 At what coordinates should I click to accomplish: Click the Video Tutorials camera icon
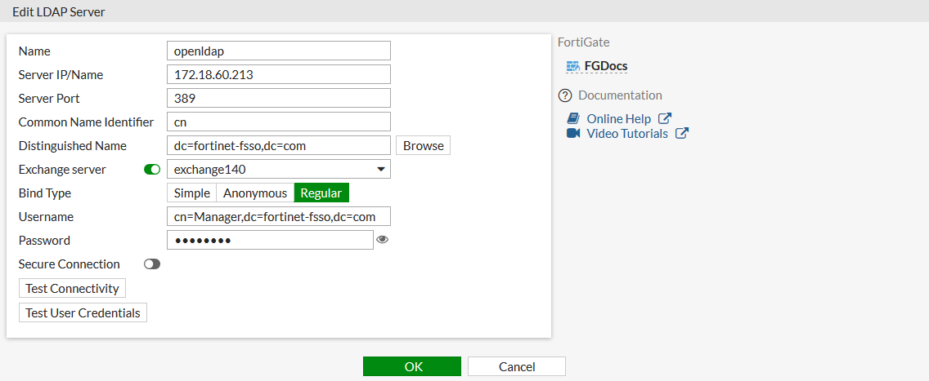(x=573, y=134)
